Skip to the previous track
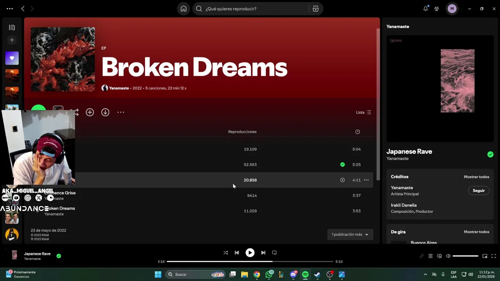 [x=237, y=253]
